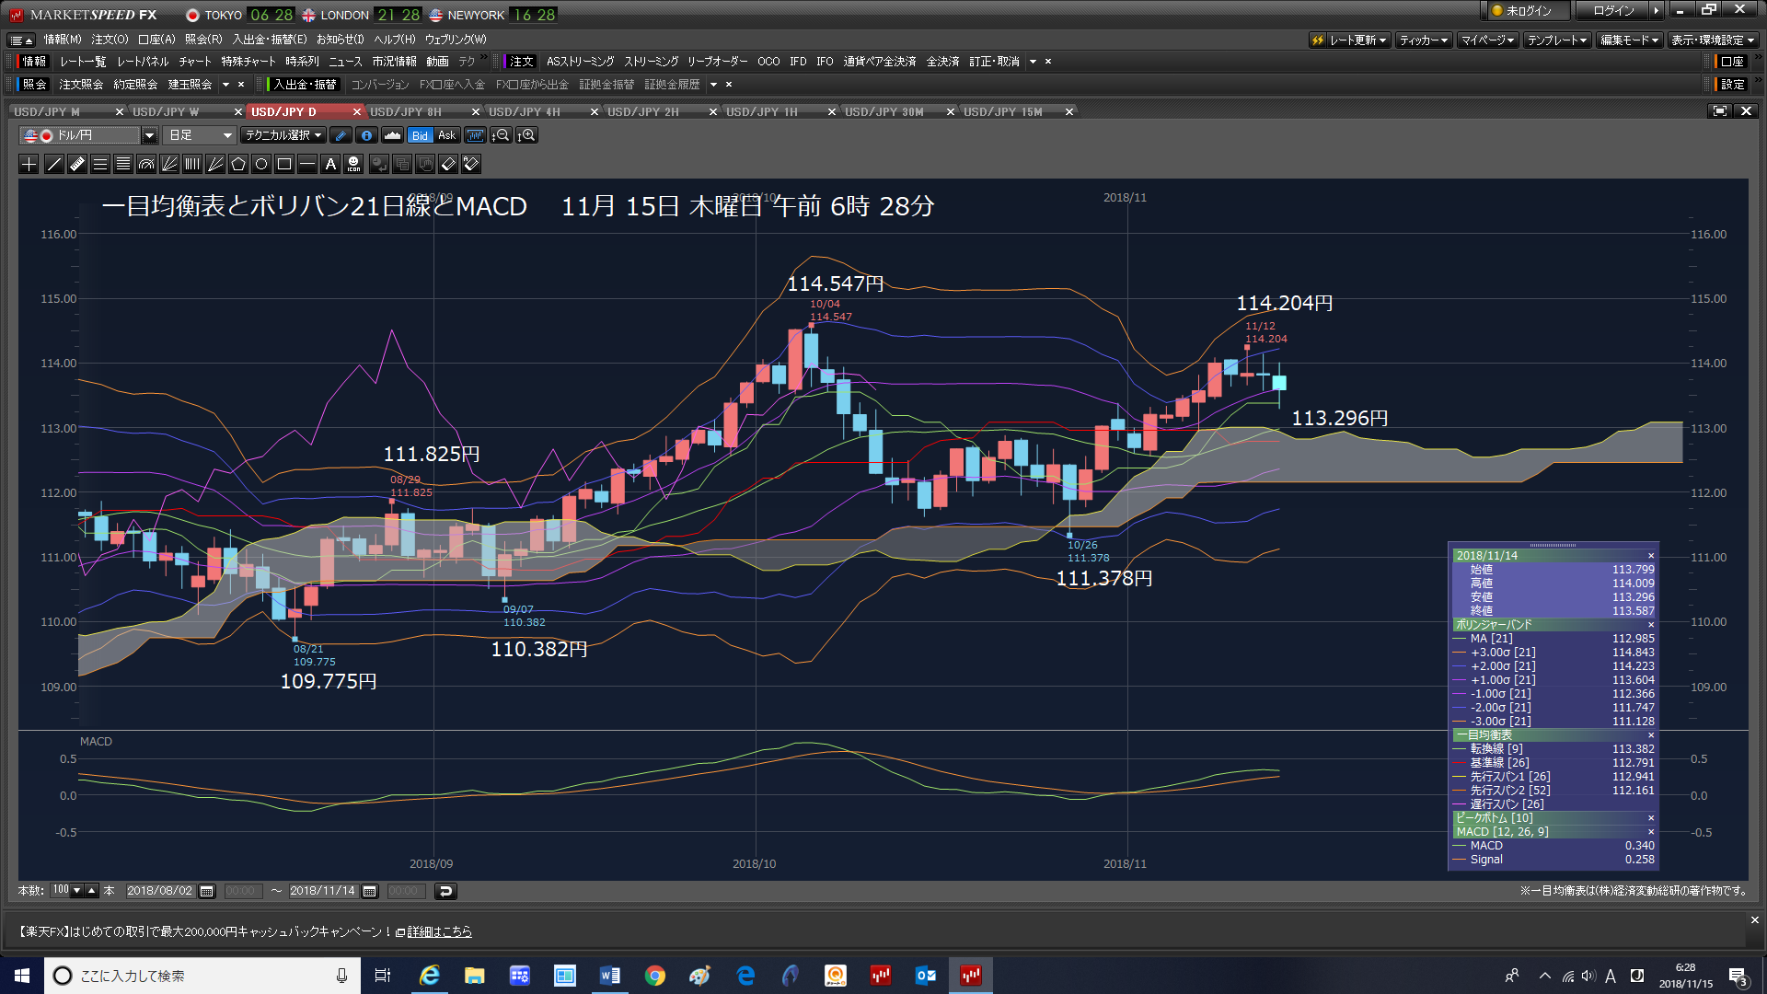Open the ドル/円 currency pair dropdown
Image resolution: width=1767 pixels, height=994 pixels.
pyautogui.click(x=149, y=135)
